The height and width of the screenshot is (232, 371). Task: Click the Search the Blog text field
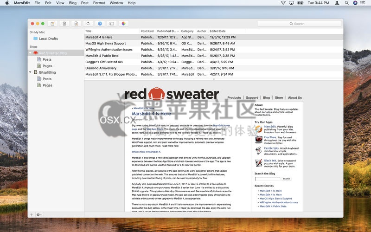coord(268,179)
